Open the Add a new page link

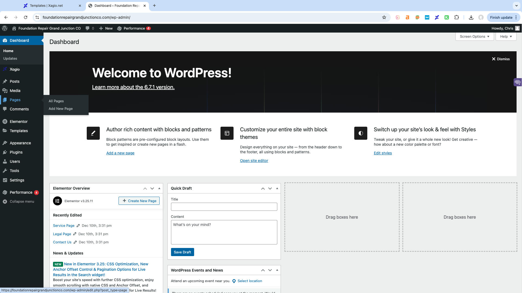click(120, 153)
